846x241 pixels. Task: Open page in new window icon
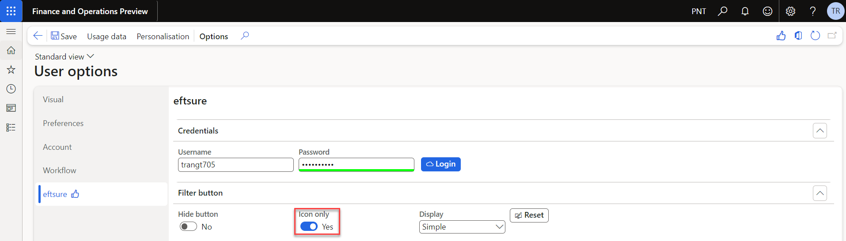click(x=832, y=36)
